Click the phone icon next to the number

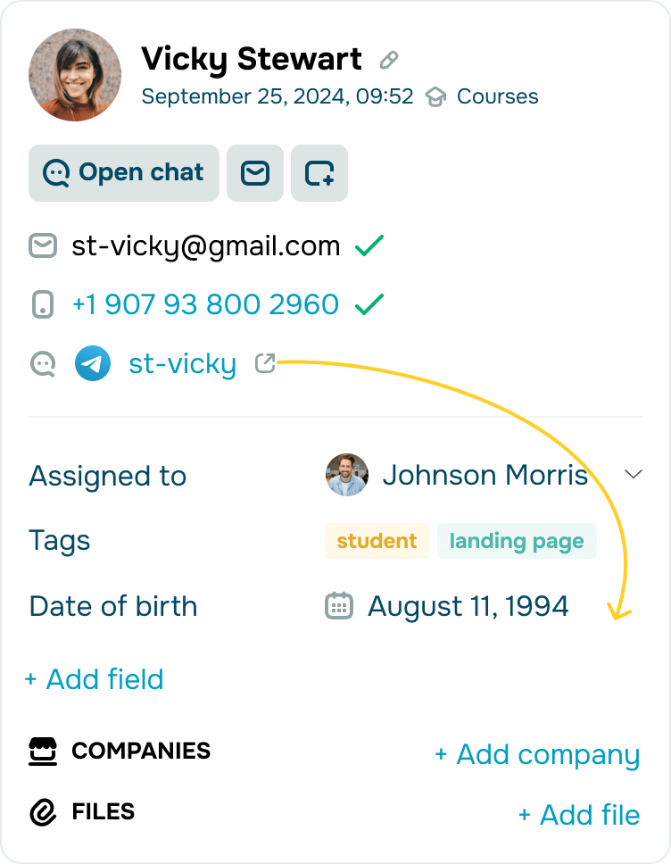(42, 304)
